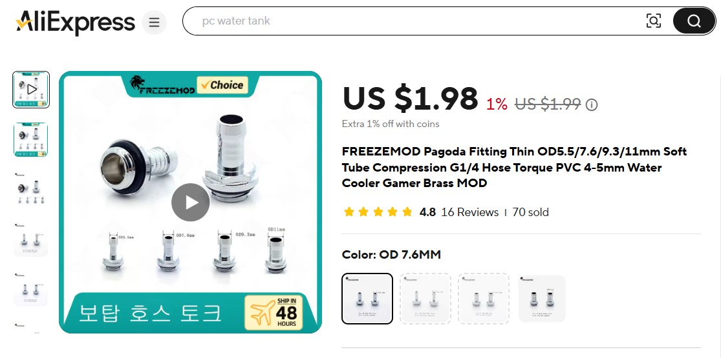Click the Ship in 48 hours badge
Viewport: 721px width, 358px height.
(275, 312)
